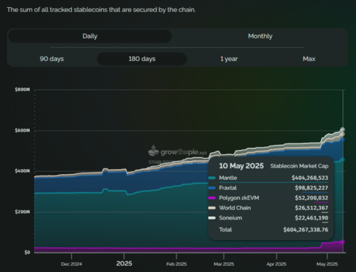Click the $800M y-axis label
The width and height of the screenshot is (356, 272).
tap(22, 89)
